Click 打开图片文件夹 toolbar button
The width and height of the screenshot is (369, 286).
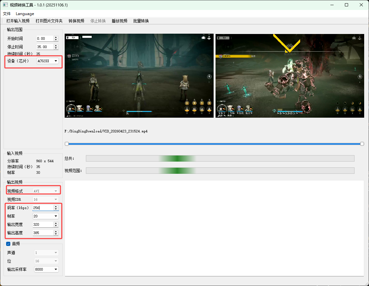point(49,21)
